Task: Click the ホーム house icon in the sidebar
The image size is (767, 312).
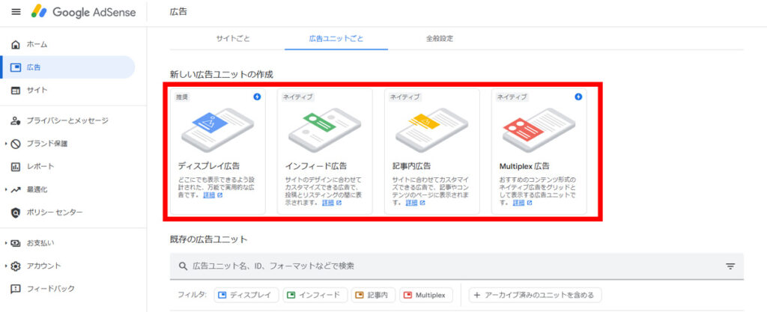Action: coord(16,44)
